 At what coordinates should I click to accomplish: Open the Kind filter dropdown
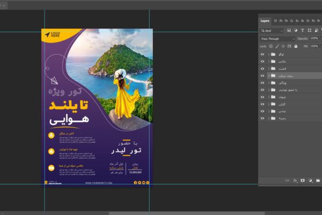pyautogui.click(x=272, y=31)
